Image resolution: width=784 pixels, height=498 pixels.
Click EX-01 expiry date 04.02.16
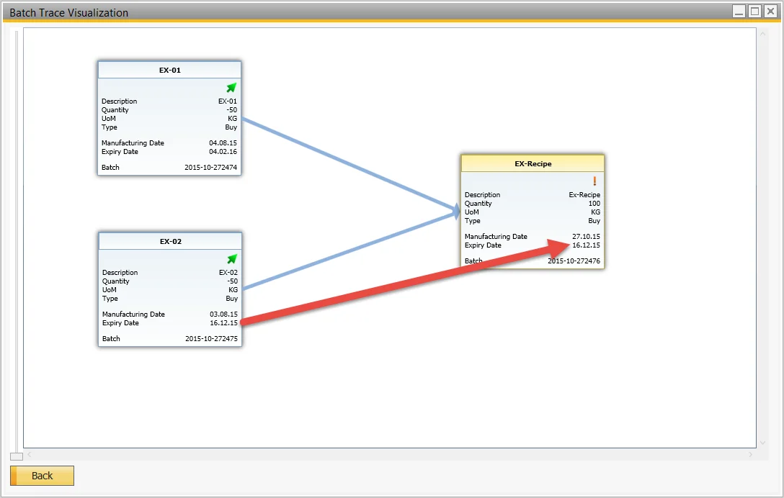pos(223,151)
